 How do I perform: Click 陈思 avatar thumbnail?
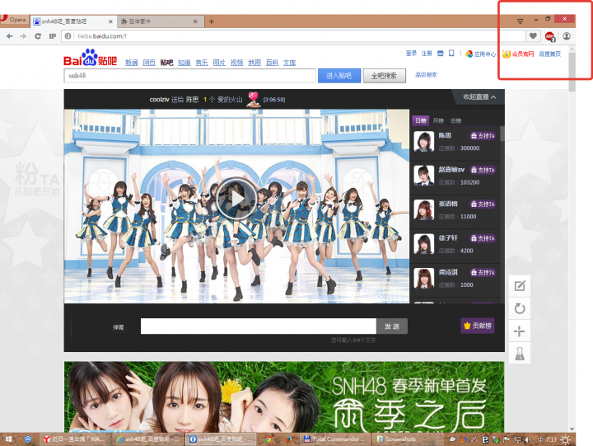pyautogui.click(x=423, y=141)
